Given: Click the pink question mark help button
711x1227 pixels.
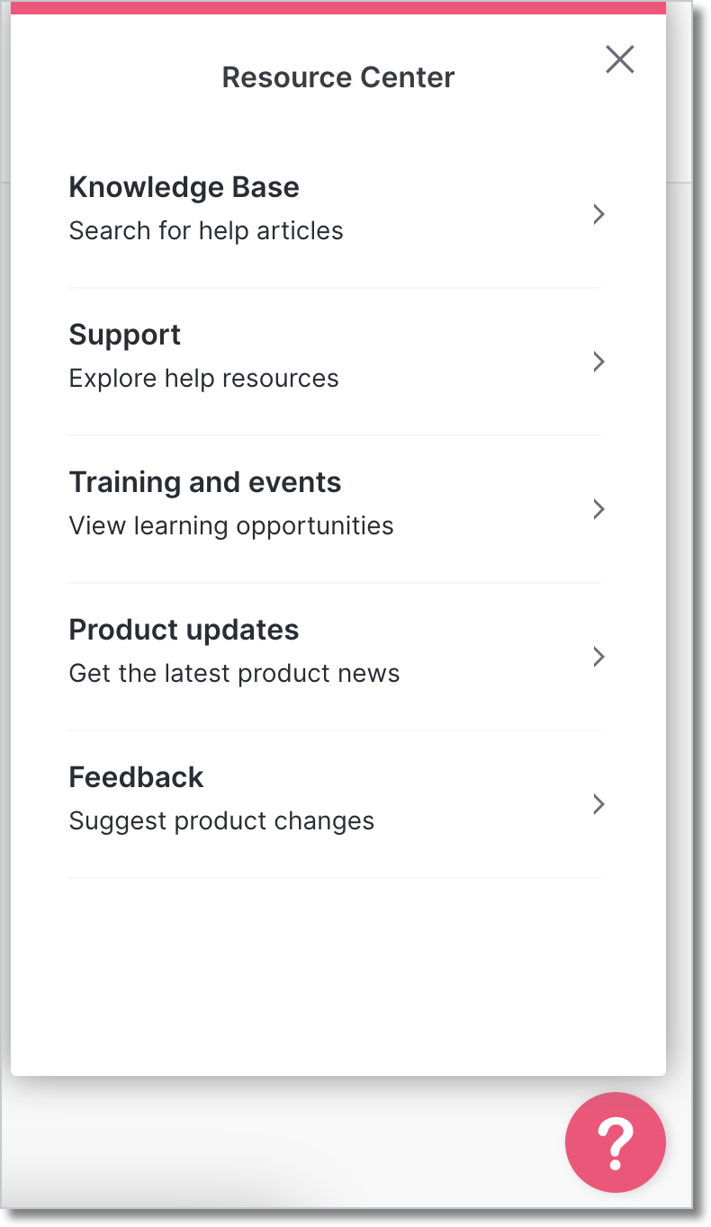Looking at the screenshot, I should (616, 1142).
